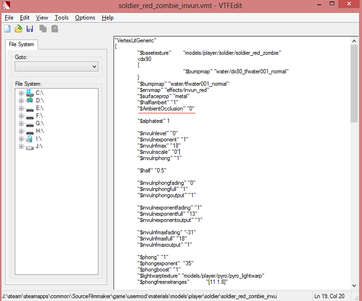Expand the I:\ drive node
The image size is (362, 301).
coord(21,139)
